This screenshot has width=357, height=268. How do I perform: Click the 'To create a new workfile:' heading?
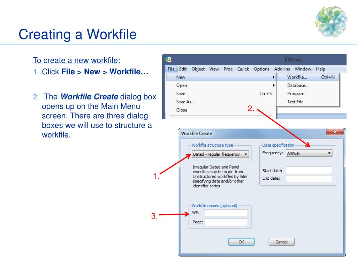pos(76,60)
